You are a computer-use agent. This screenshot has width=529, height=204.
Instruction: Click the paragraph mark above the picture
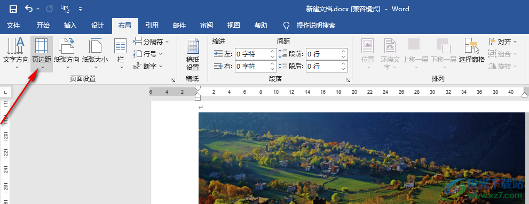click(201, 108)
